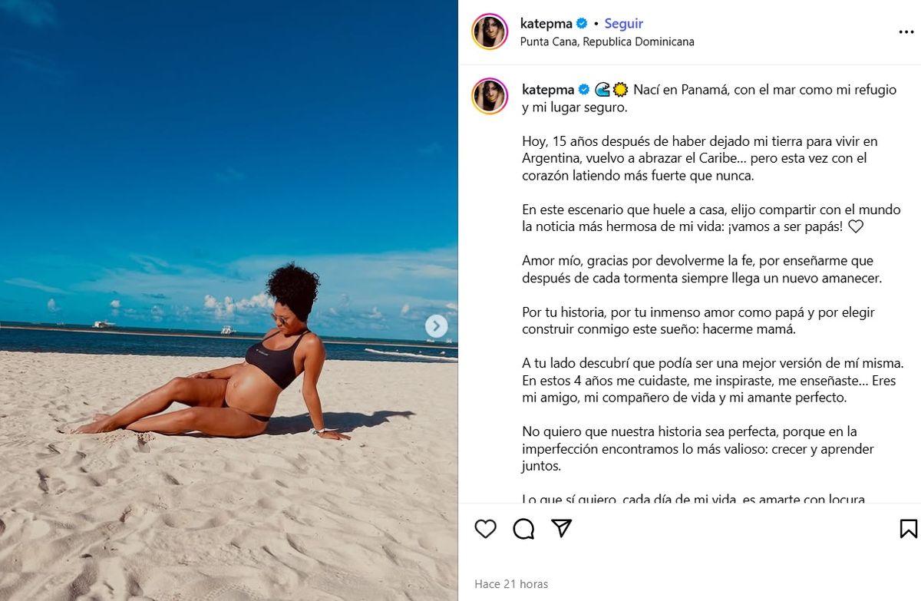Image resolution: width=921 pixels, height=601 pixels.
Task: Click the caption paragraph starting 'Amor mío'
Action: pos(701,269)
